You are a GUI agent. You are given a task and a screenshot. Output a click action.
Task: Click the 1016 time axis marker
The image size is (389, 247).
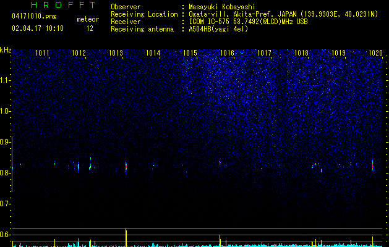(x=227, y=53)
